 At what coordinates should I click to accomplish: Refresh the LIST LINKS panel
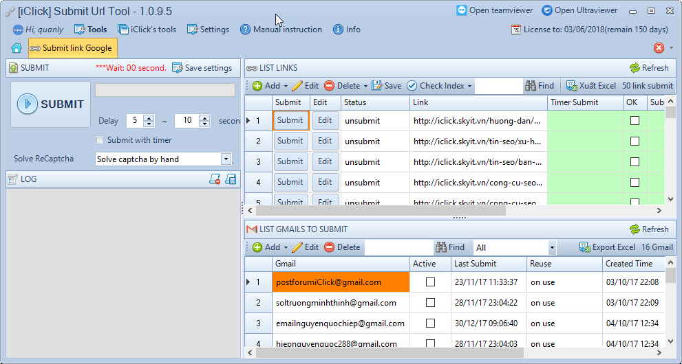pyautogui.click(x=649, y=68)
